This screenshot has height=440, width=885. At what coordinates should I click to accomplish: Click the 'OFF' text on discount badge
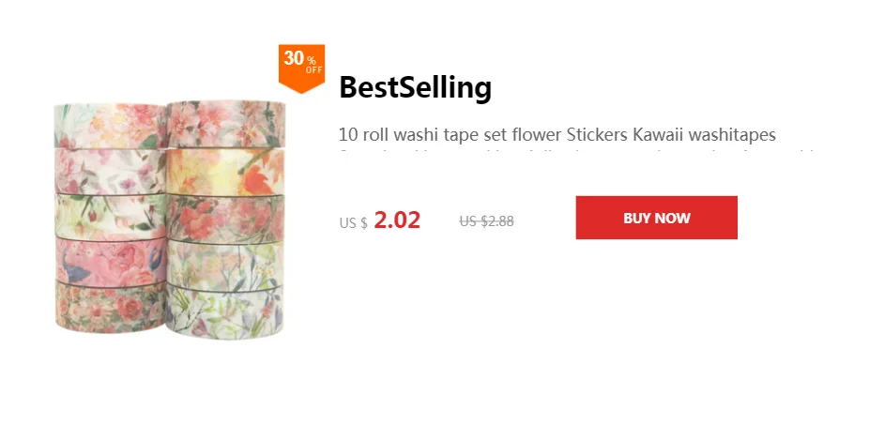(x=313, y=70)
